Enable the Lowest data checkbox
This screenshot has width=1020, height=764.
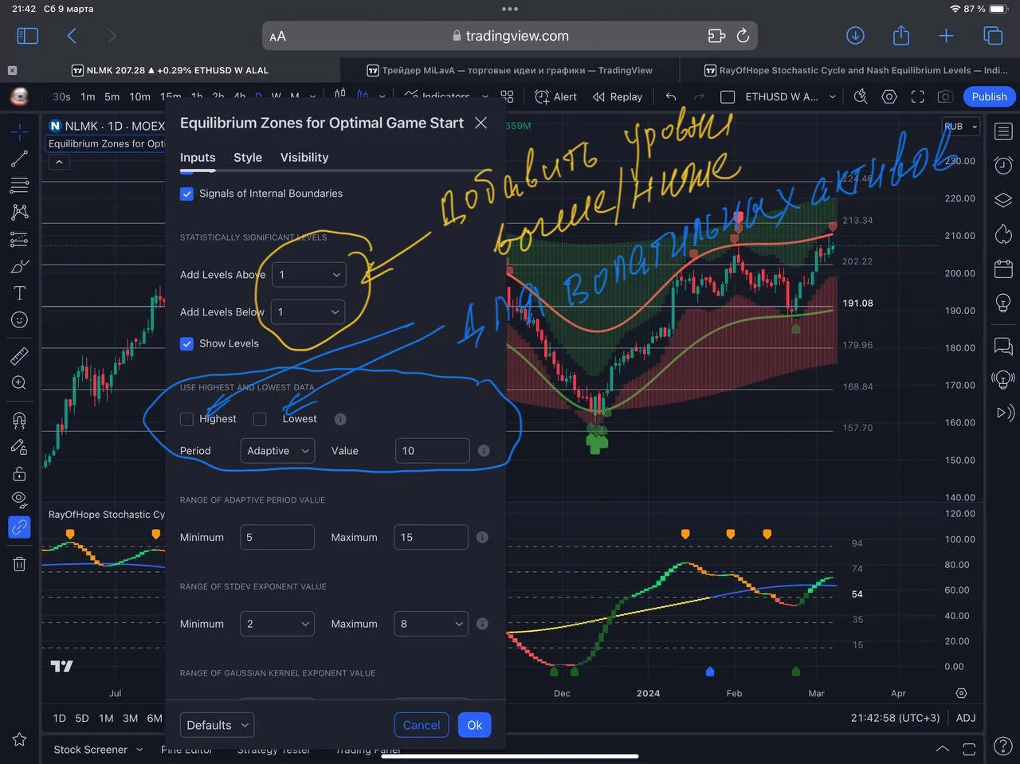pos(260,419)
